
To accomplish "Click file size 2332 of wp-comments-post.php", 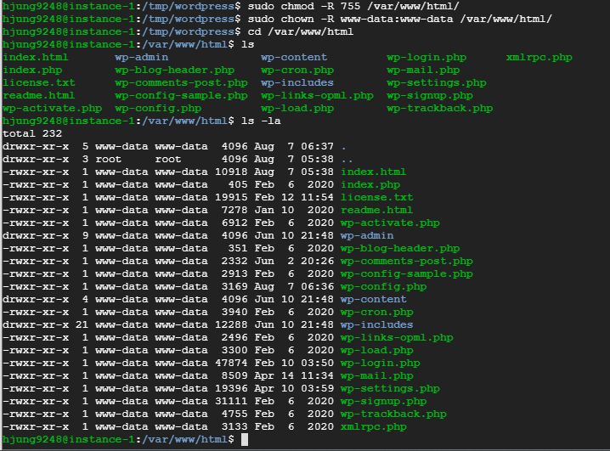I will pyautogui.click(x=234, y=262).
